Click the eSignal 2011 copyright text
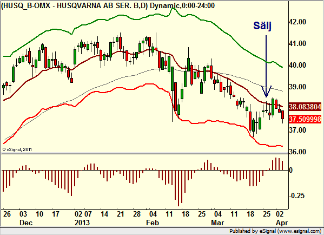The image size is (324, 235). pos(17,149)
